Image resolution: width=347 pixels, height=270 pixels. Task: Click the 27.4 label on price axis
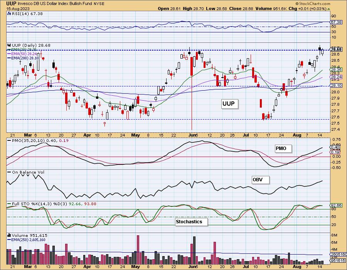tap(336, 130)
